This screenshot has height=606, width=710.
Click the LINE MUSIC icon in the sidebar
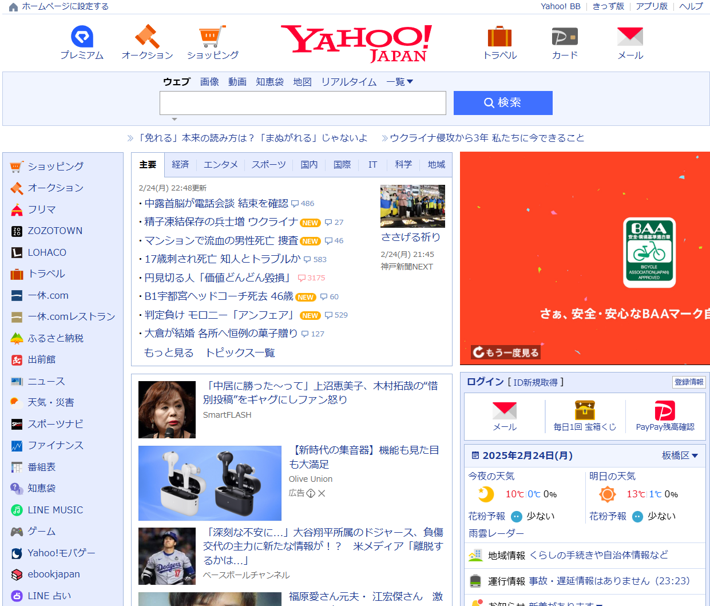(17, 510)
